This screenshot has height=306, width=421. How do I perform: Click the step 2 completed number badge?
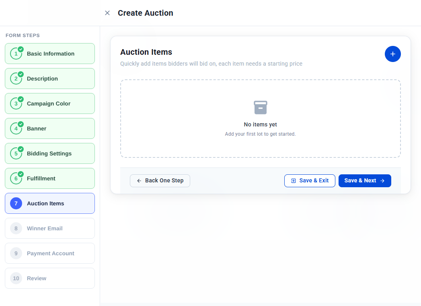(x=16, y=79)
